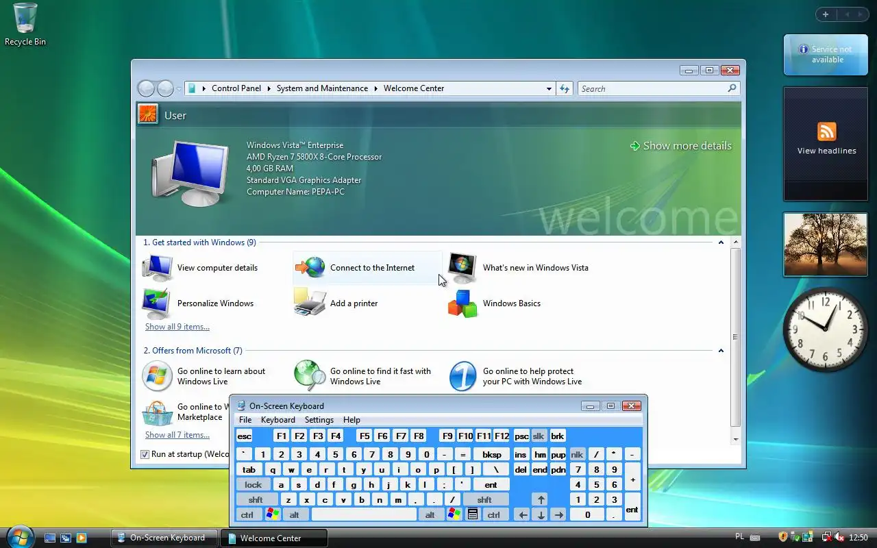This screenshot has width=877, height=548.
Task: Click the user account picture icon
Action: point(148,114)
